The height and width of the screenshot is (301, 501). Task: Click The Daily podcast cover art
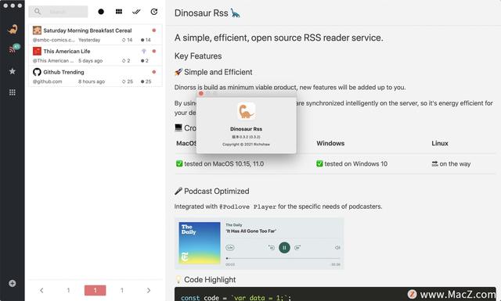[x=200, y=243]
